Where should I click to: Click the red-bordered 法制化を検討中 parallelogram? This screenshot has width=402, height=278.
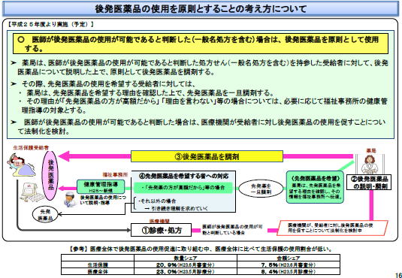coord(332,228)
